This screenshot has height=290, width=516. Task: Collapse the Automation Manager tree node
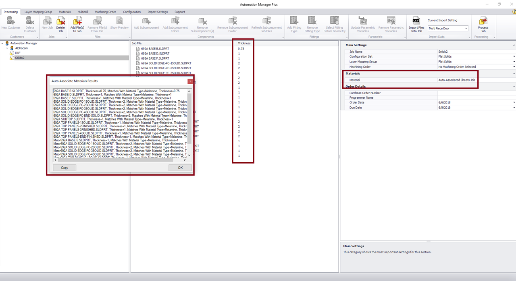pyautogui.click(x=2, y=43)
